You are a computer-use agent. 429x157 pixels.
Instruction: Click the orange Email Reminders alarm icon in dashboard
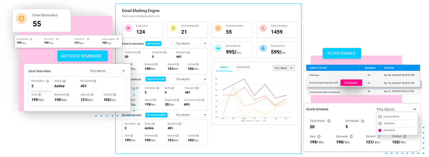coord(218,29)
